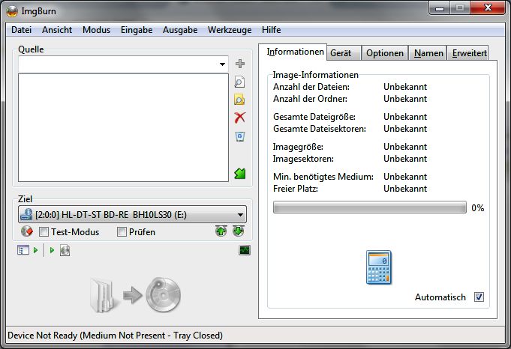
Task: Switch to the Erweitert tab
Action: [468, 53]
